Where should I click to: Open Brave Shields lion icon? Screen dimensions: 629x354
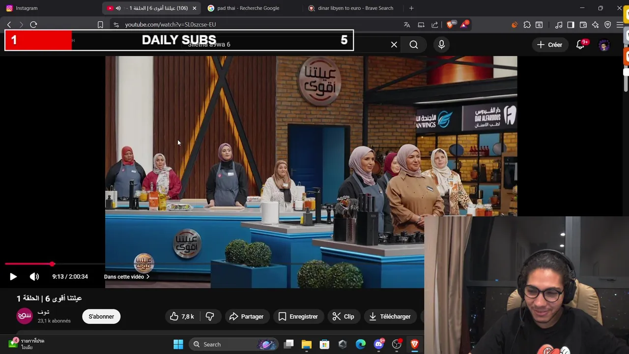(451, 25)
